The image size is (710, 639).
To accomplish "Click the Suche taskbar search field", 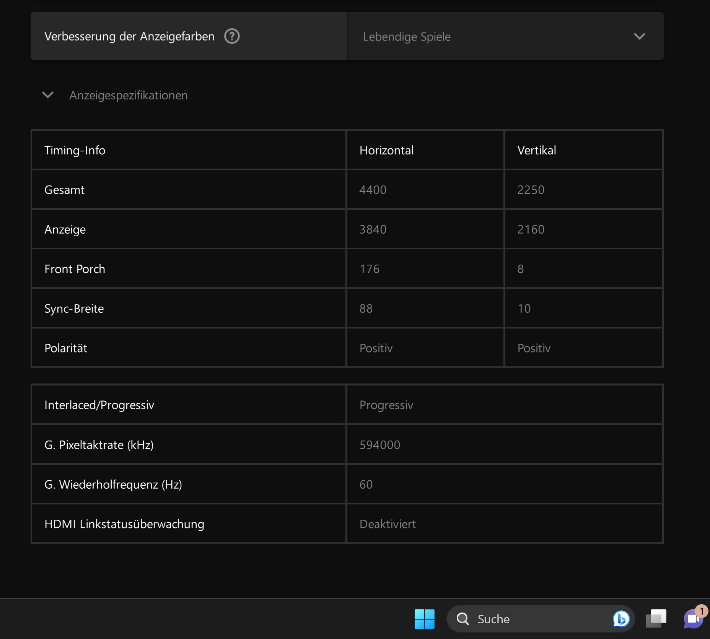I will (x=541, y=619).
